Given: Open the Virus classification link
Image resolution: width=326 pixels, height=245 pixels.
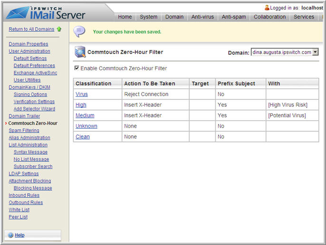Looking at the screenshot, I should (82, 94).
